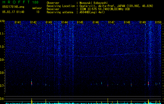The image size is (164, 104).
Task: Click the 1.0 frequency axis label
Action: 3,47
